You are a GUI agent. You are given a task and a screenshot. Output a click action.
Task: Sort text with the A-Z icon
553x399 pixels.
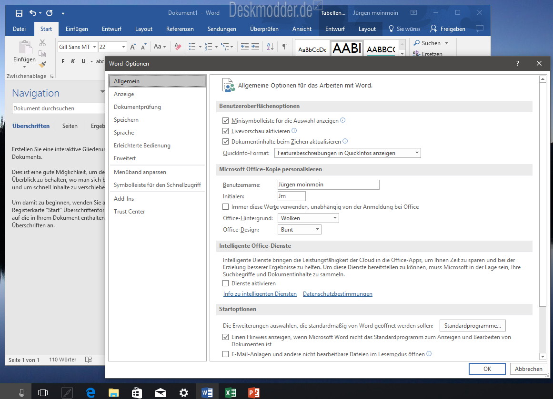coord(270,47)
